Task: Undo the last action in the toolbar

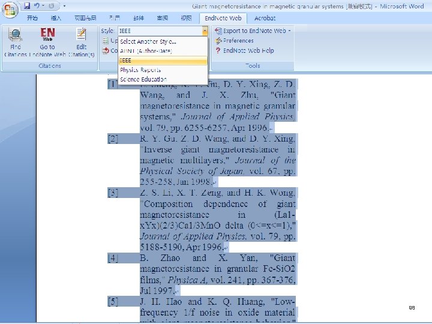Action: pyautogui.click(x=37, y=6)
